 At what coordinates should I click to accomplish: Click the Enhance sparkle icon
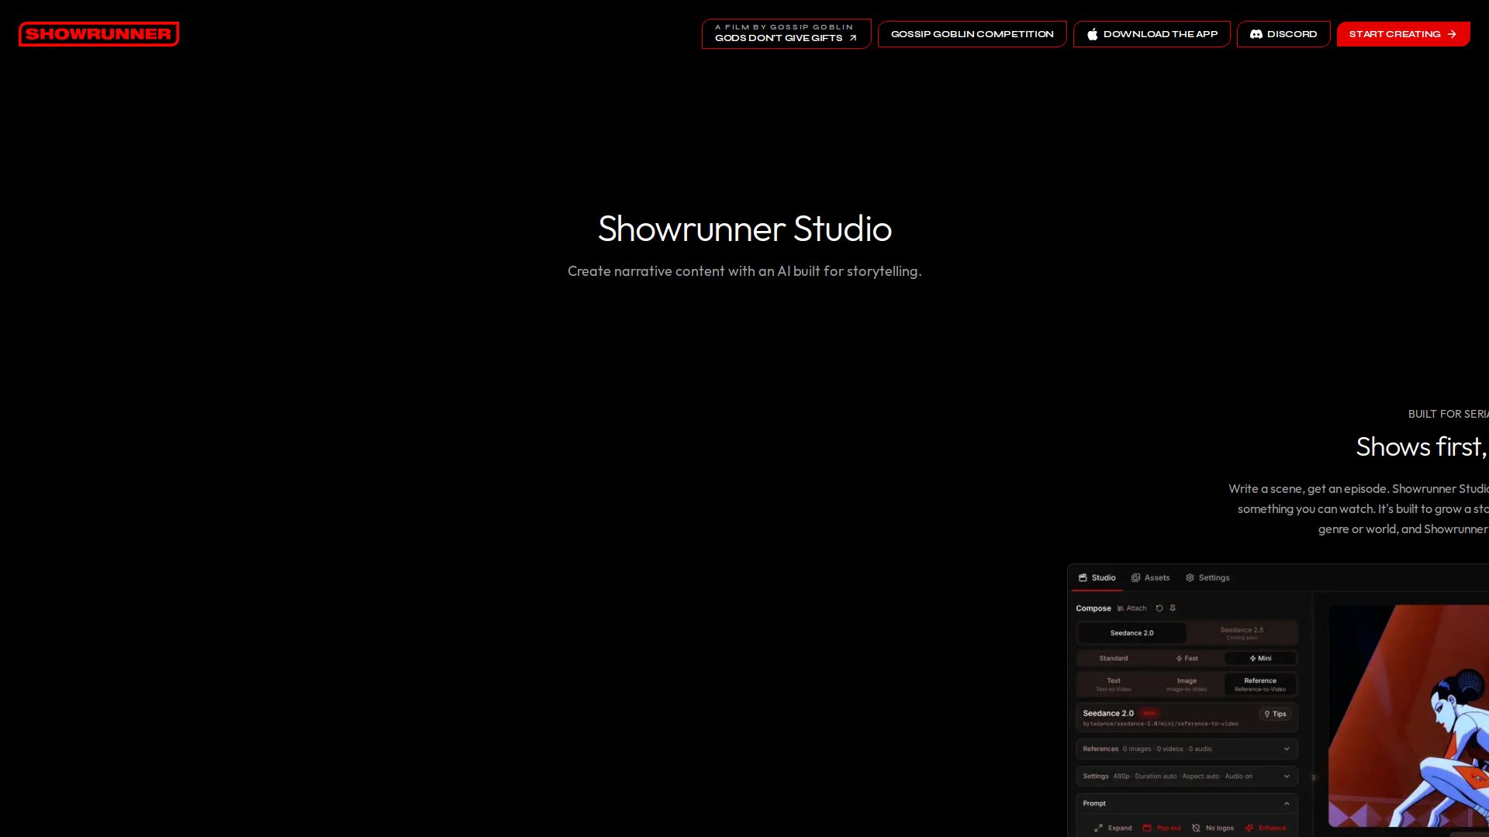[x=1249, y=828]
